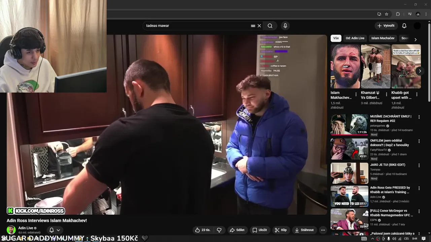Toggle the taskbar microphone icon

click(x=389, y=239)
